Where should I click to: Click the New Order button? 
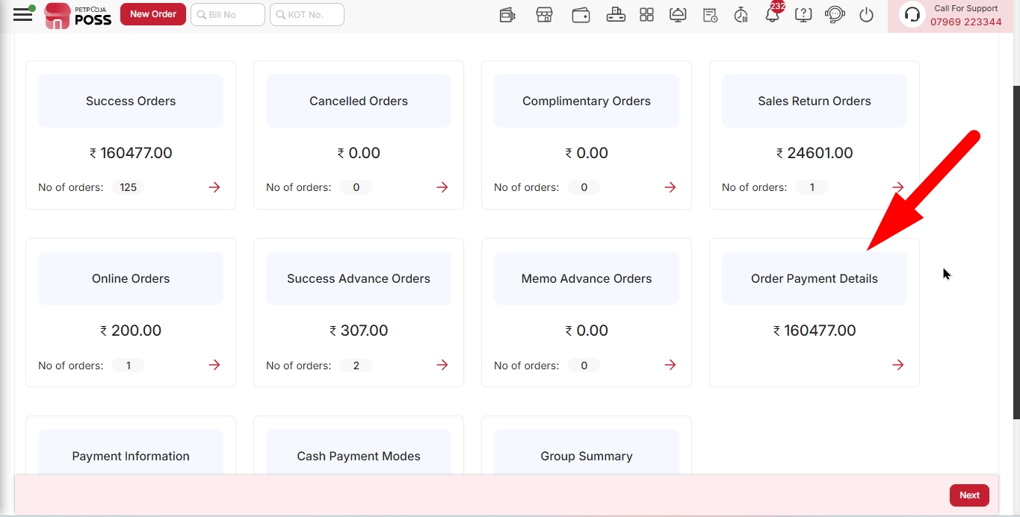point(153,14)
